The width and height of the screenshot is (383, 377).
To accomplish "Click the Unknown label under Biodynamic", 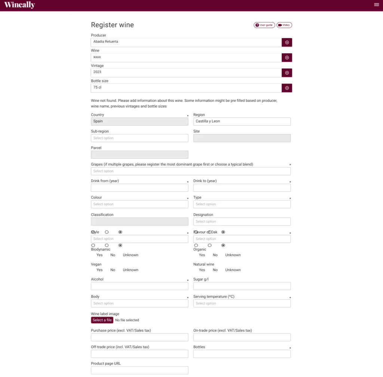I will click(x=131, y=255).
